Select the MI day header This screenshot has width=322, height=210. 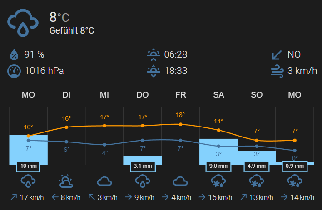coord(104,95)
